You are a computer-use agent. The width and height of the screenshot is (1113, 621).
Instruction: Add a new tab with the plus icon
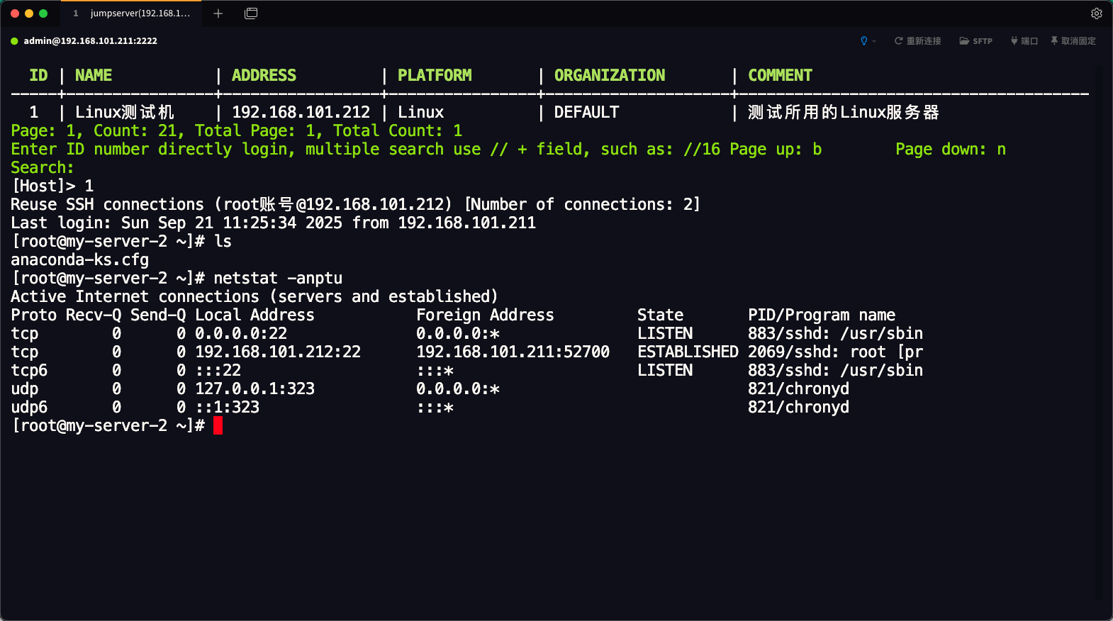tap(218, 13)
